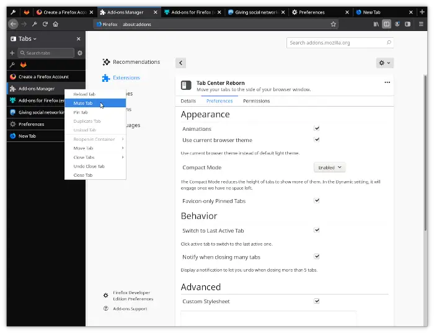
Task: Open the add-ons tools gear dropdown
Action: click(384, 63)
